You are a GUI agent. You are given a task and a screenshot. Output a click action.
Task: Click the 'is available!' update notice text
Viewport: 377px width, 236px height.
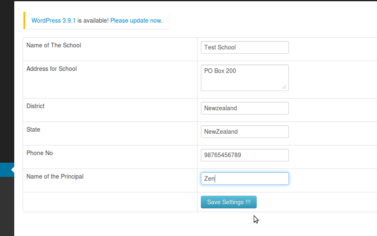(93, 20)
